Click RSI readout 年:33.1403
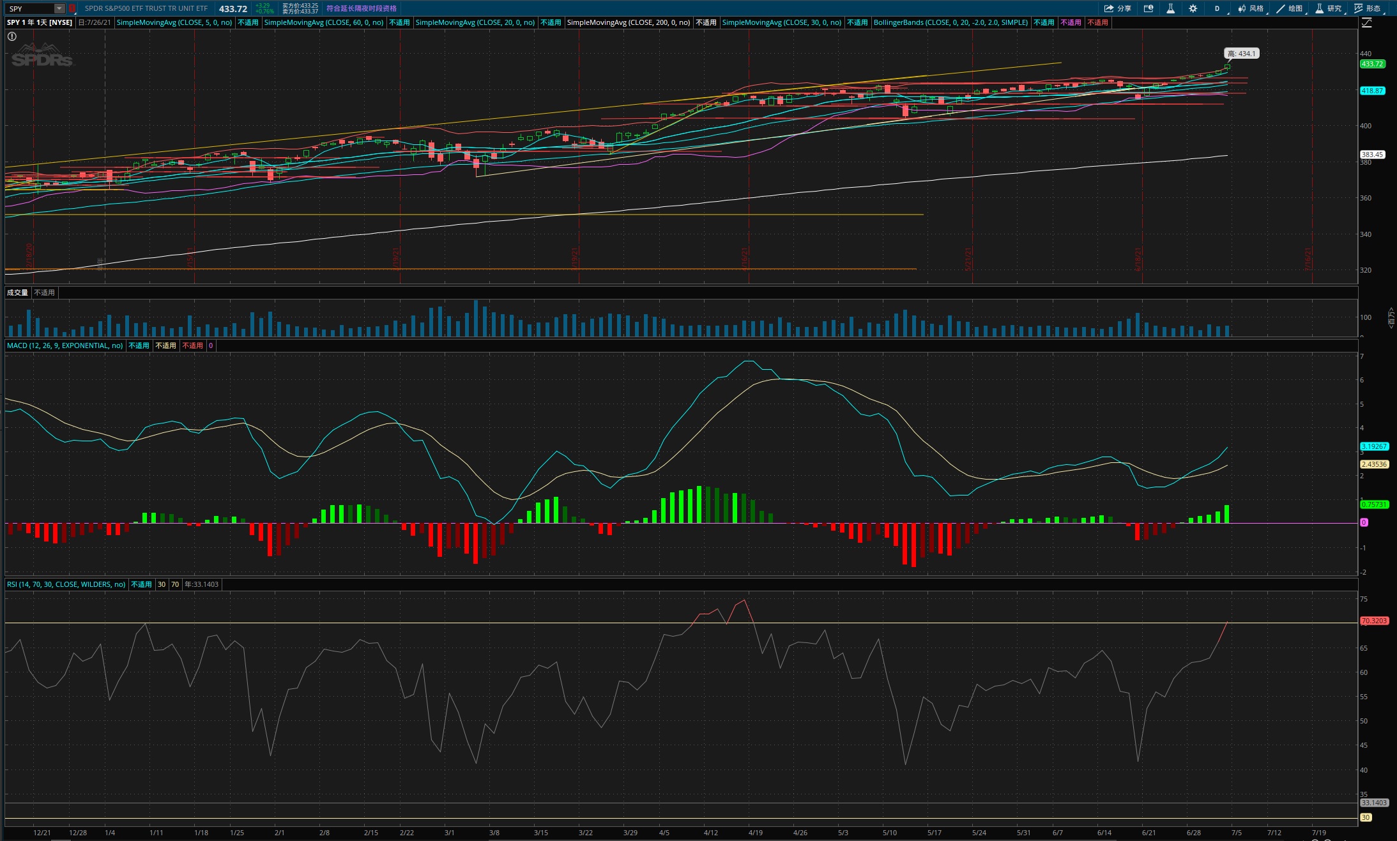Screen dimensions: 1397x841 coord(202,584)
